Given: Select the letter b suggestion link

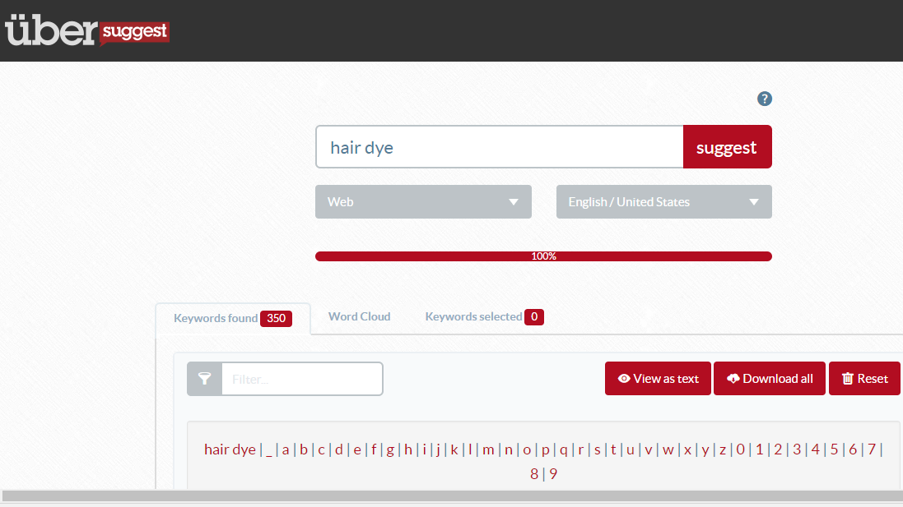Looking at the screenshot, I should [303, 449].
